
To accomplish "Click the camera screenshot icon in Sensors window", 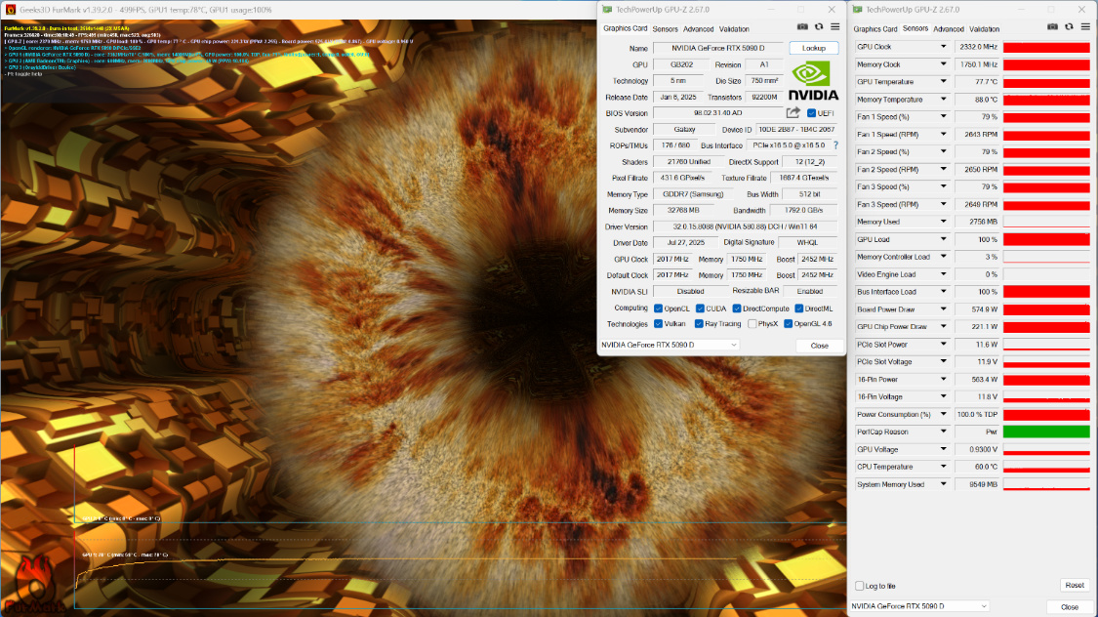I will tap(1052, 26).
